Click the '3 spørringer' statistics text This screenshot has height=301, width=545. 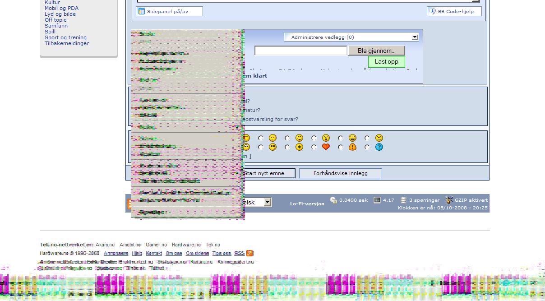pos(424,200)
